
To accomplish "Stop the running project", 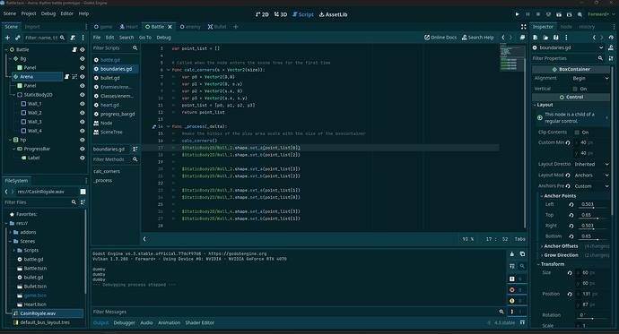I will tap(538, 14).
